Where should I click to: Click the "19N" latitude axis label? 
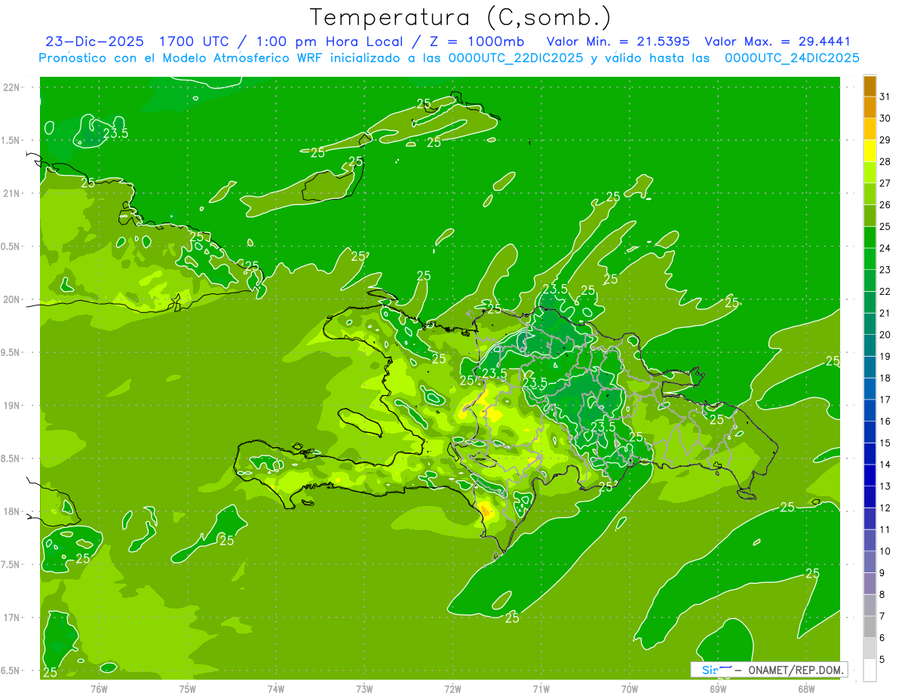[11, 406]
